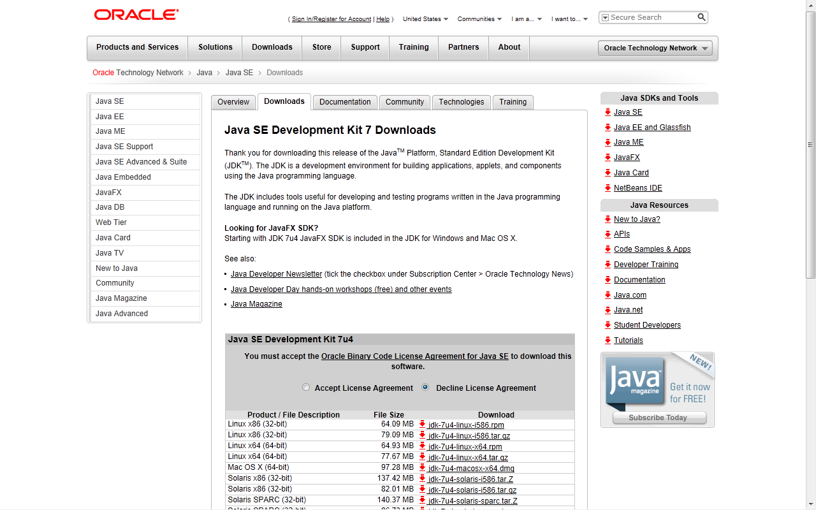Click download icon for jdk-7u4-linux-i586.tar.gz

pos(422,435)
